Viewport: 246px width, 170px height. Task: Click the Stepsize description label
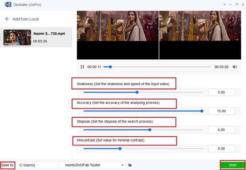(x=115, y=122)
